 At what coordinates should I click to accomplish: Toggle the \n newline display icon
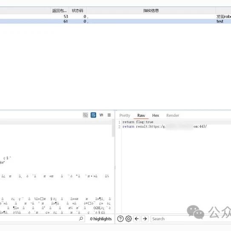pos(101,115)
